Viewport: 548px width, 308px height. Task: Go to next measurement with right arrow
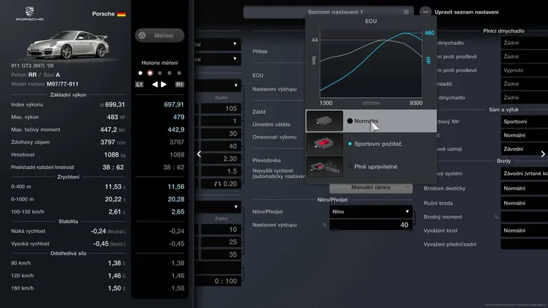(164, 84)
